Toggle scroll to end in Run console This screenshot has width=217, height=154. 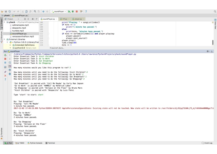tap(10, 66)
